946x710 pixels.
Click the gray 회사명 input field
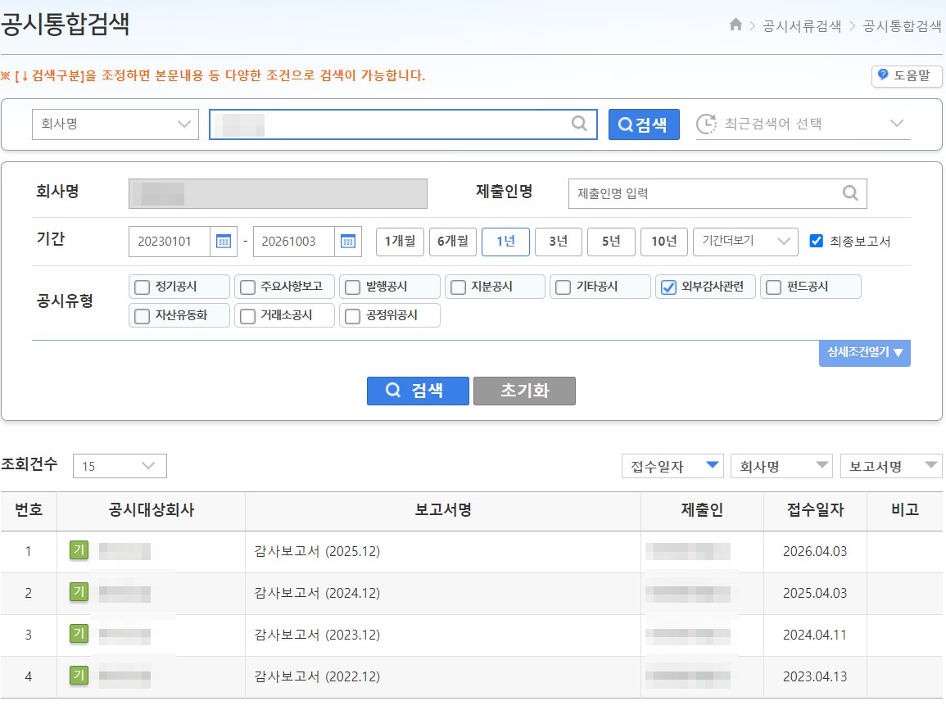[278, 193]
